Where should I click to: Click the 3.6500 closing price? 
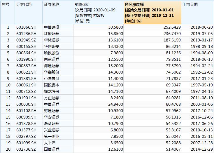tap(117, 143)
